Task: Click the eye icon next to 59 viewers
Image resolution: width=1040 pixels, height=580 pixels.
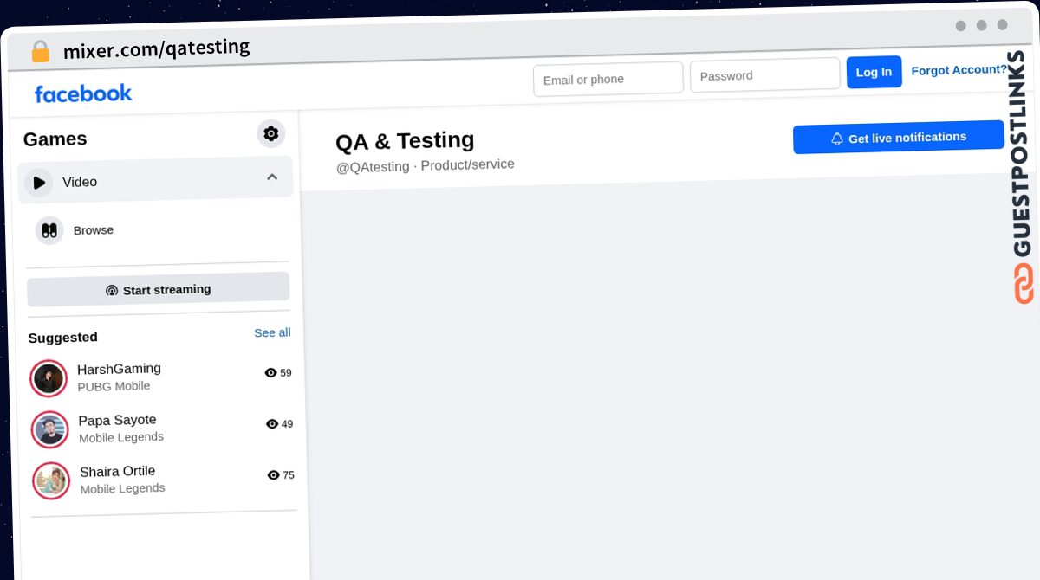Action: [270, 373]
